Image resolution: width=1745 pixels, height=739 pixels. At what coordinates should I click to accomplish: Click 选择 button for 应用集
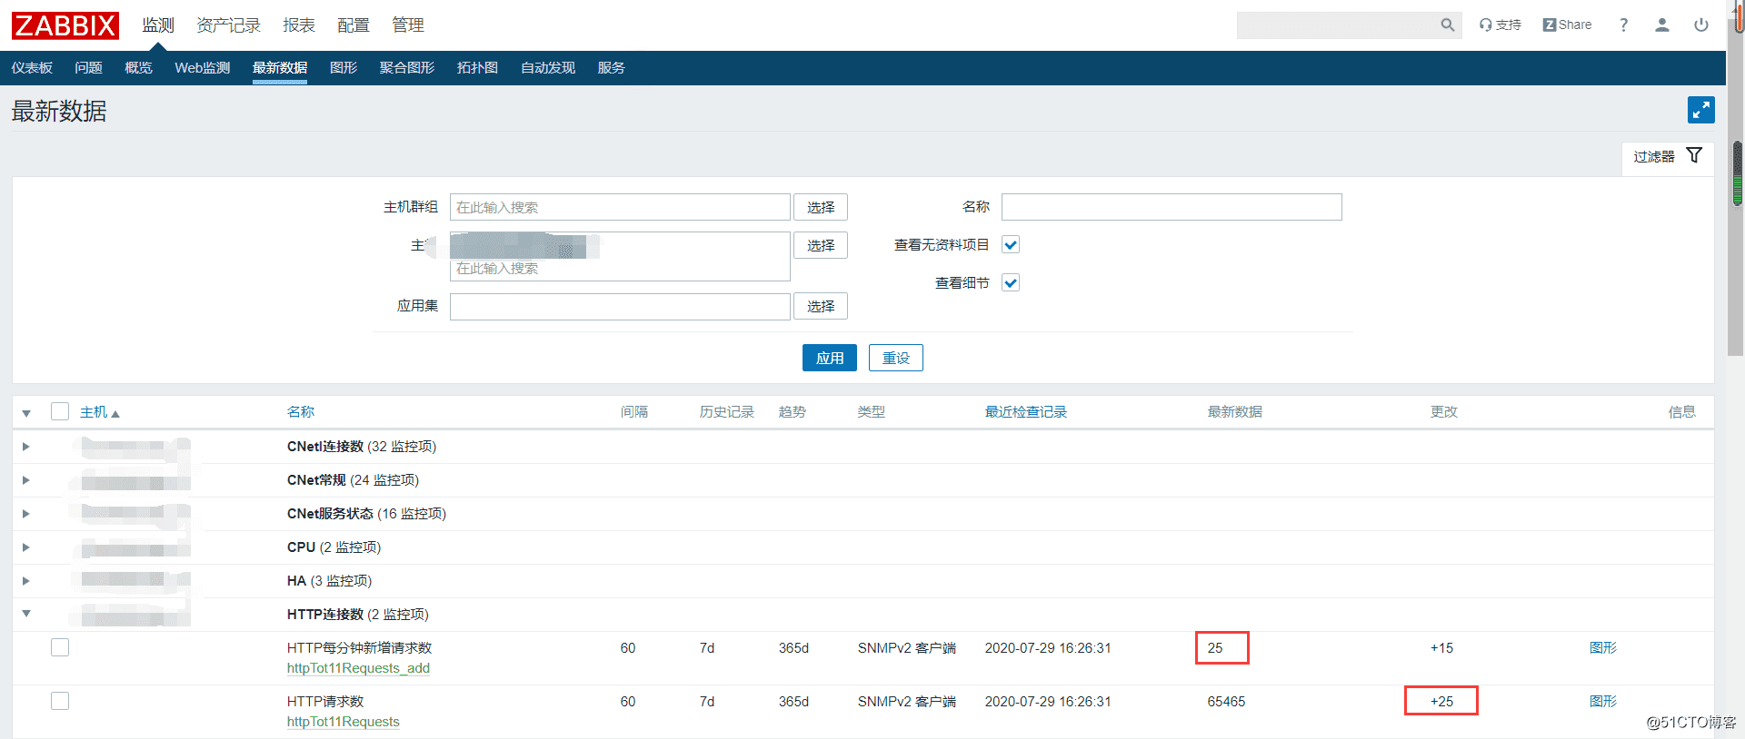pyautogui.click(x=821, y=306)
